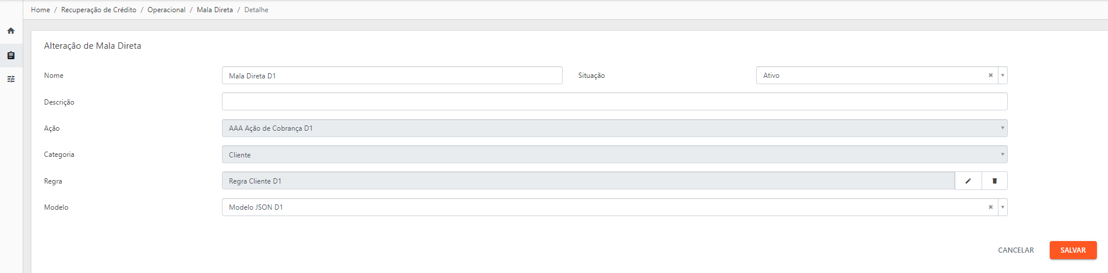Open the Categoria dropdown showing Cliente

(615, 155)
